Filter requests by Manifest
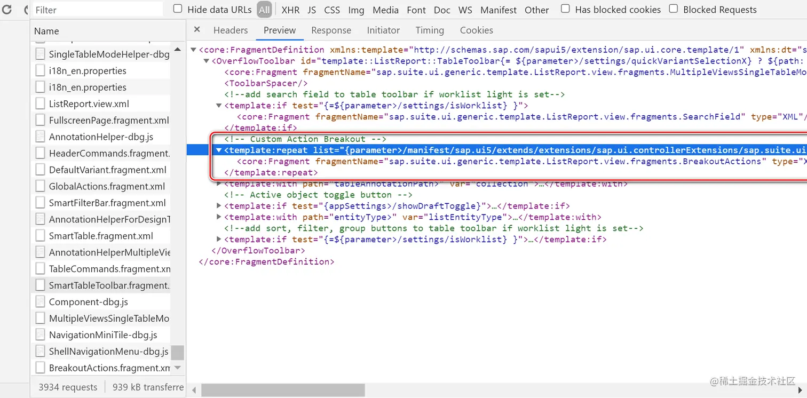Screen dimensions: 807x398 [499, 10]
